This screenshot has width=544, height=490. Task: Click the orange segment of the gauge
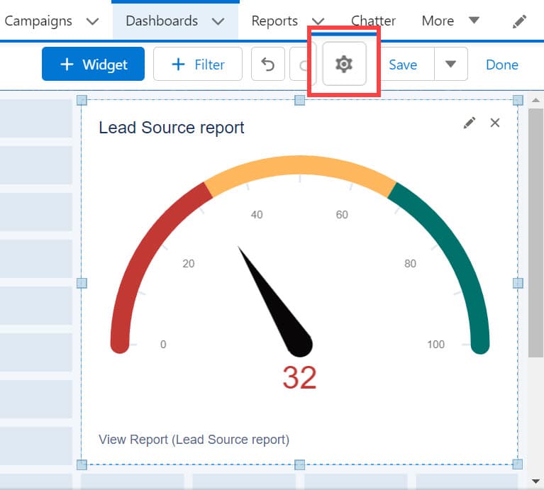point(300,166)
